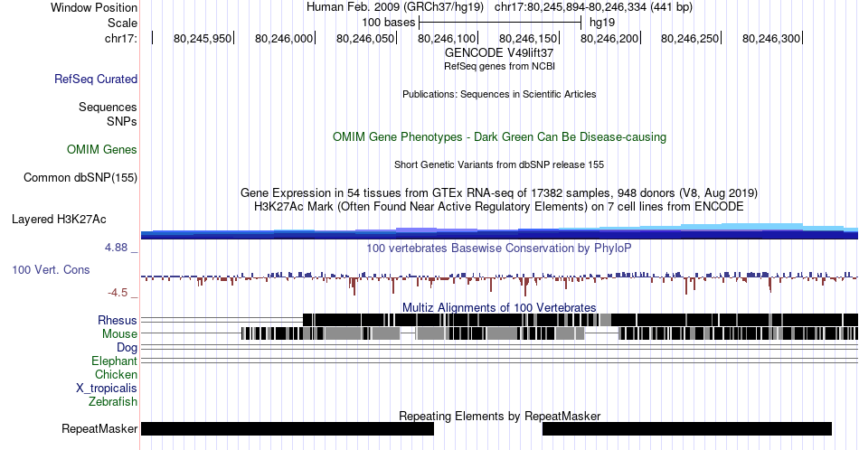
Task: Click the Elephant species label
Action: coord(114,361)
